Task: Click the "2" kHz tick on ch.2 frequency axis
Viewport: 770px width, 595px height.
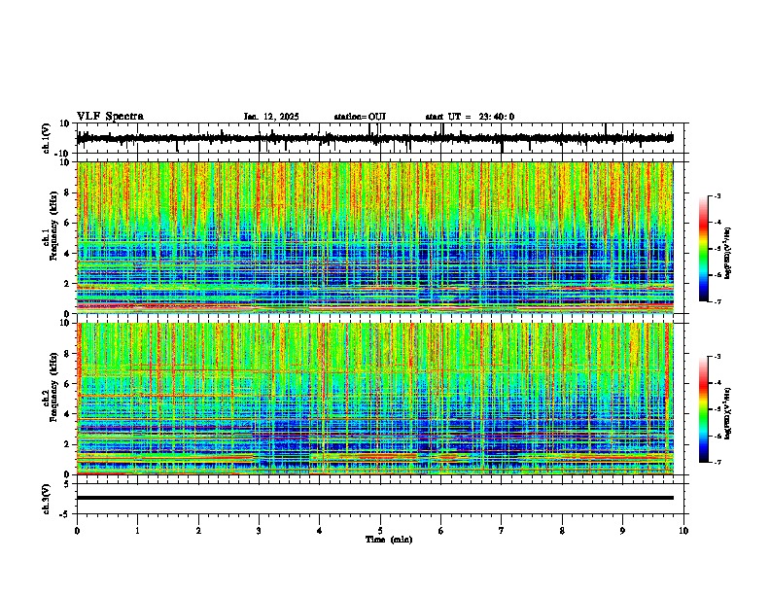Action: pos(68,444)
